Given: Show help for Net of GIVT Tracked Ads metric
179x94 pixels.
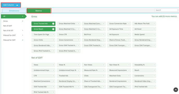Looking at the screenshot, I should tap(78, 76).
